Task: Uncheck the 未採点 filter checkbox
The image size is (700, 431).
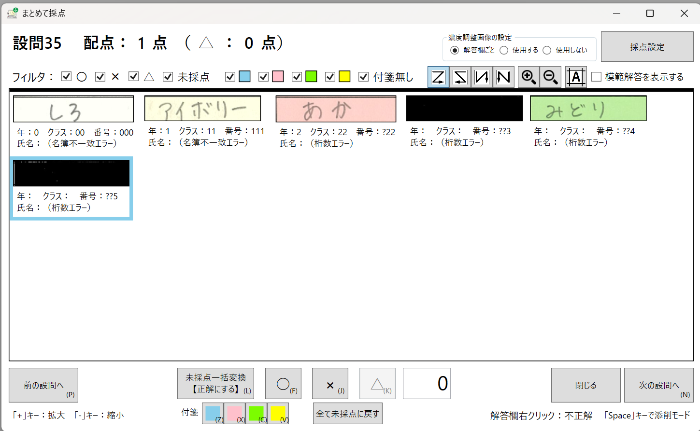Action: click(x=168, y=77)
